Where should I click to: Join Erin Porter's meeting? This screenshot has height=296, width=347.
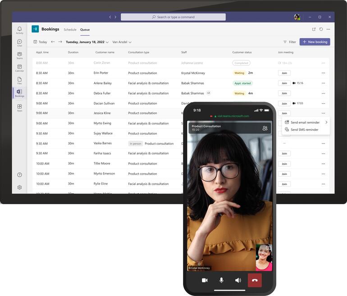coord(284,73)
